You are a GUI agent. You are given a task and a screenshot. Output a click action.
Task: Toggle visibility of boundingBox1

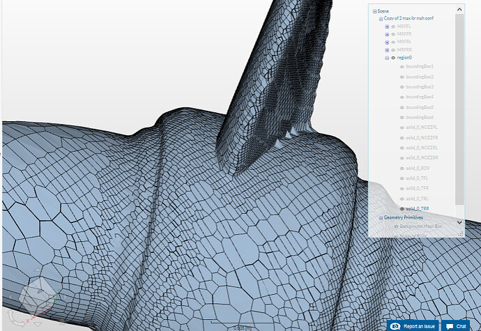tap(401, 66)
